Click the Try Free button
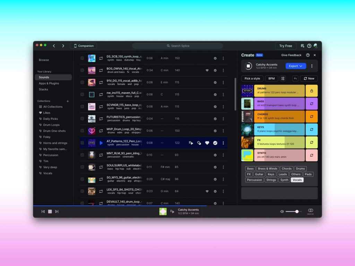This screenshot has width=355, height=266. pyautogui.click(x=286, y=46)
